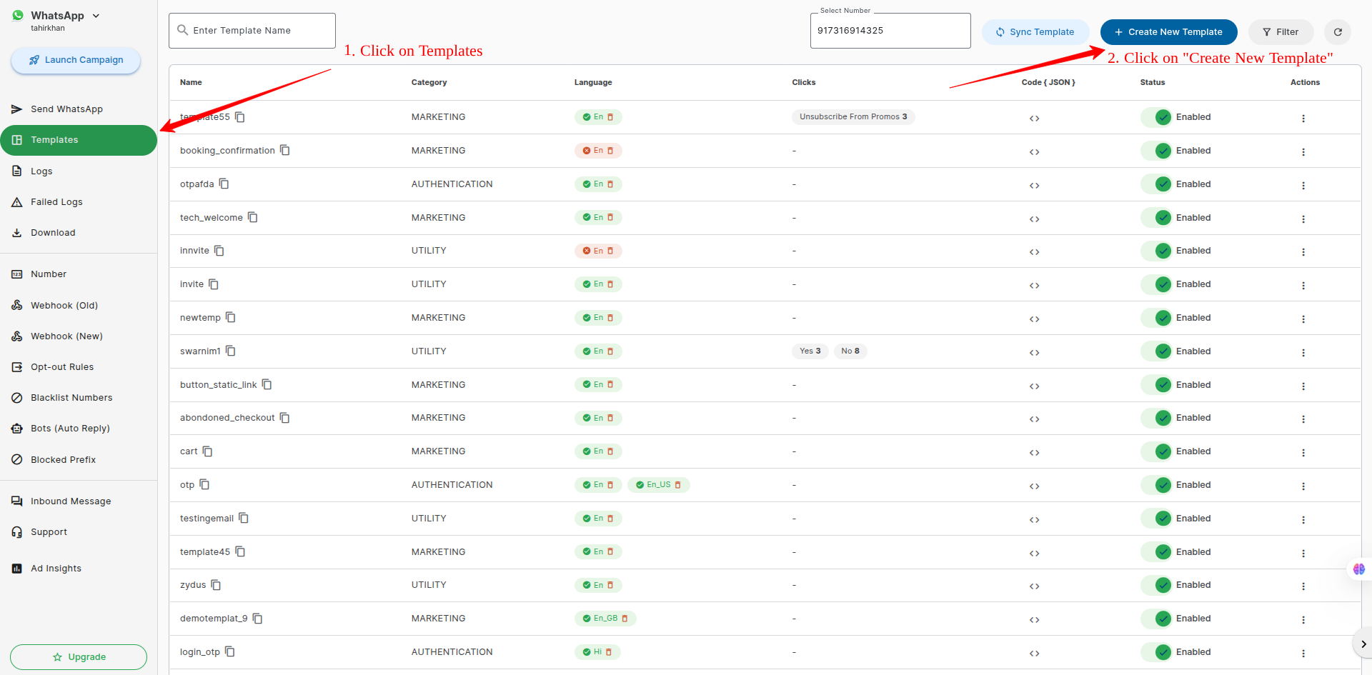This screenshot has height=675, width=1372.
Task: Disable the otpafda template
Action: click(1157, 184)
